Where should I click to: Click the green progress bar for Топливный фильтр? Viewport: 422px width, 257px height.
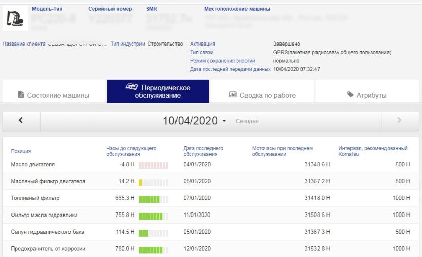click(x=154, y=199)
